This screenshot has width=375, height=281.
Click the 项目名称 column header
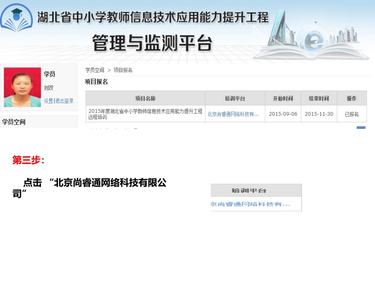pyautogui.click(x=145, y=98)
